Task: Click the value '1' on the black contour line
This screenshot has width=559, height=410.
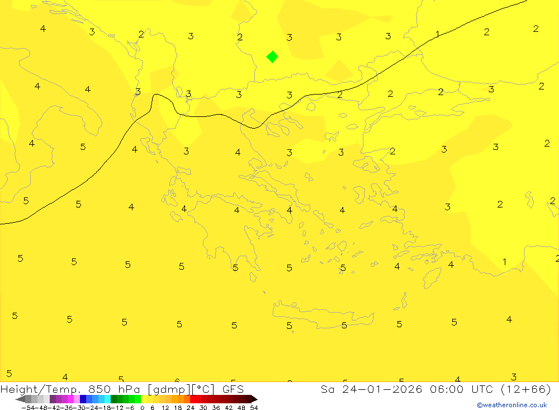Action: (x=438, y=34)
